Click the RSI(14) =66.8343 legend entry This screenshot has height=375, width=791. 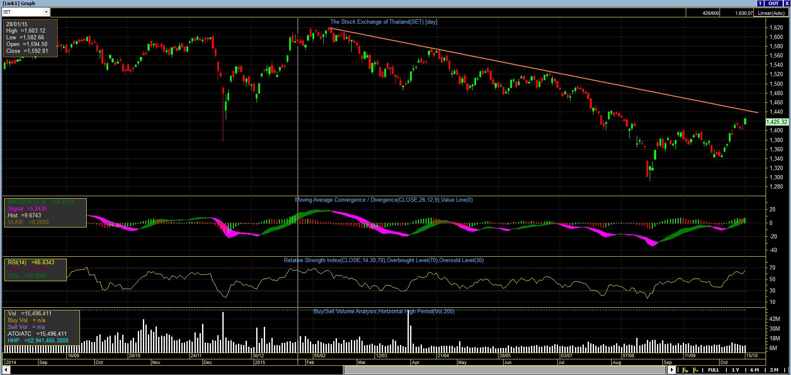point(30,262)
